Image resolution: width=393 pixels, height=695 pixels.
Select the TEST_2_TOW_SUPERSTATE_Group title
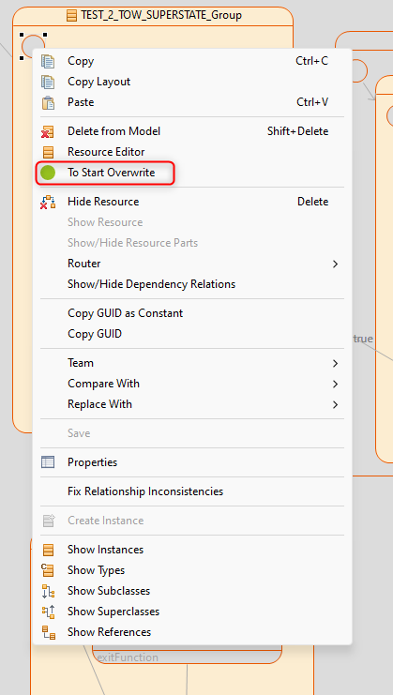tap(161, 16)
